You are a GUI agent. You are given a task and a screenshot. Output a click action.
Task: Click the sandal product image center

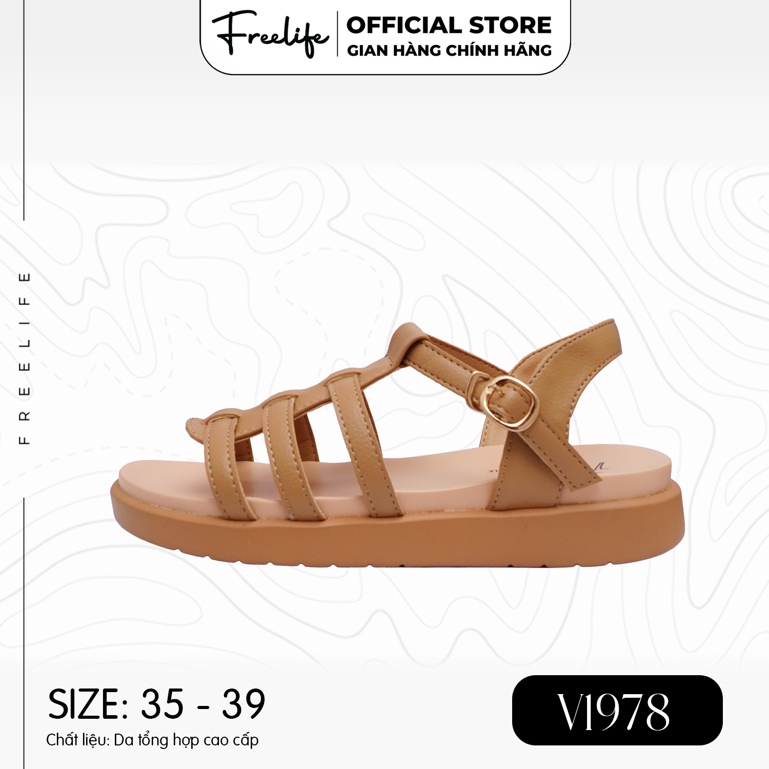coord(398,443)
